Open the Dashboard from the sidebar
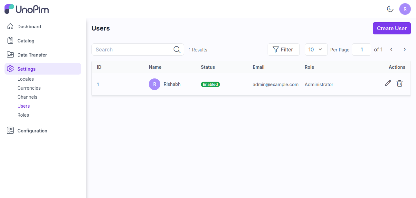Viewport: 416px width, 198px height. coord(29,26)
